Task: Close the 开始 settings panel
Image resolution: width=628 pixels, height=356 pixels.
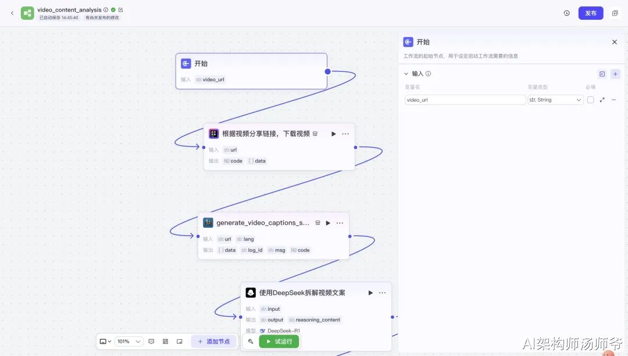Action: coord(615,42)
